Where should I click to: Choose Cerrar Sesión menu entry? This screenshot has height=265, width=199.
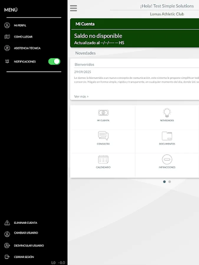pyautogui.click(x=24, y=257)
